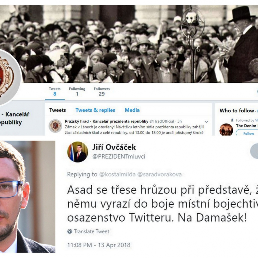View the Tweets count of 8
The height and width of the screenshot is (258, 258).
click(x=55, y=92)
